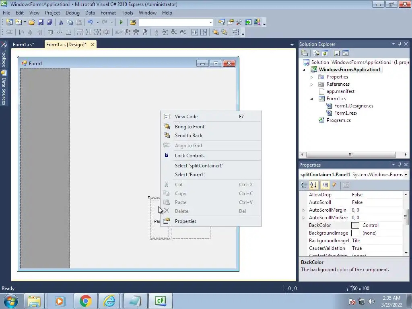Expand the Properties node in Solution Explorer

click(312, 77)
